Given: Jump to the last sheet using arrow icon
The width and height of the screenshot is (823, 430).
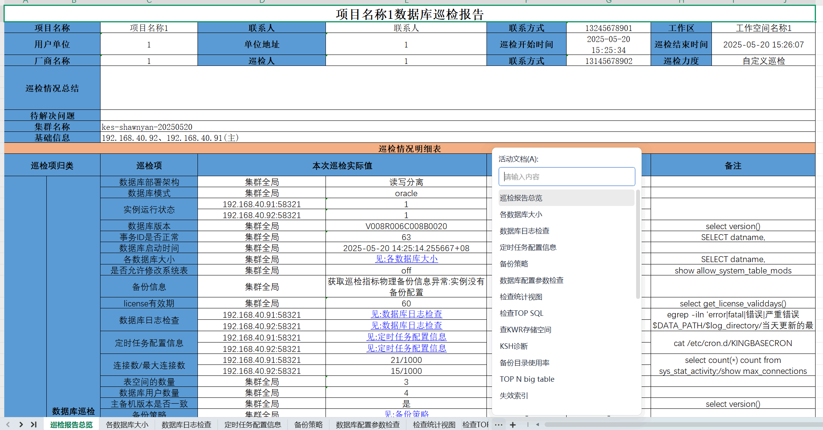Looking at the screenshot, I should 34,425.
